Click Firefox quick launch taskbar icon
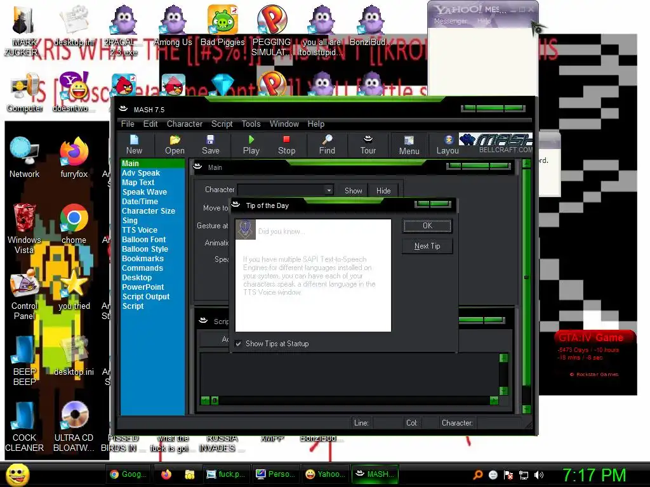Screen dimensions: 650x487 tap(166, 474)
